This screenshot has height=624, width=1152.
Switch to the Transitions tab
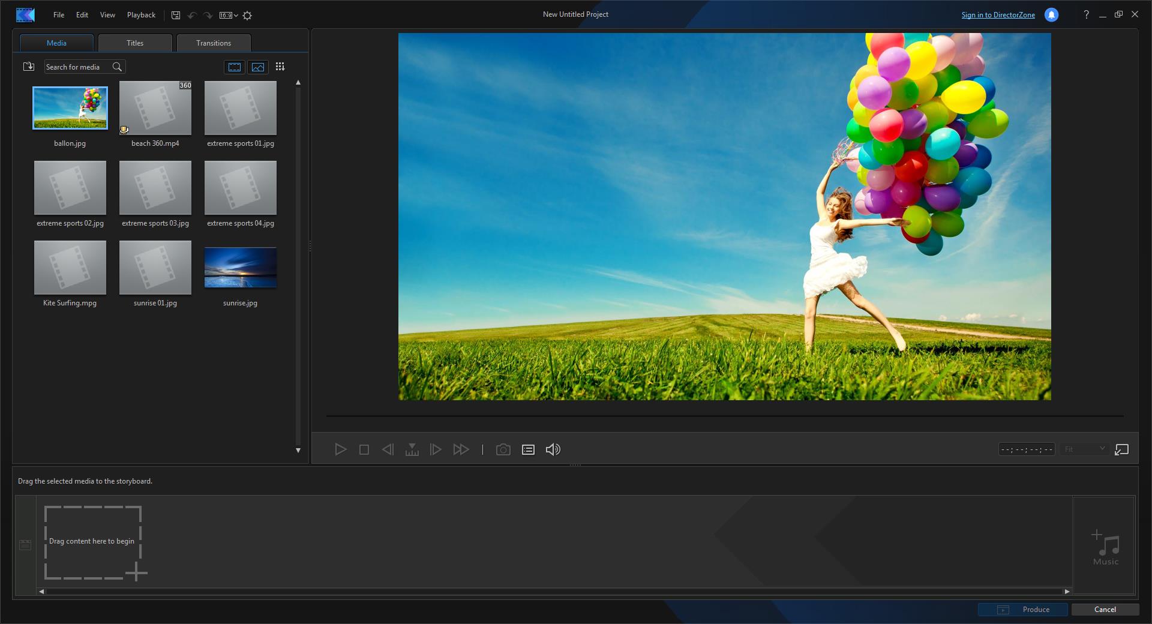(214, 43)
